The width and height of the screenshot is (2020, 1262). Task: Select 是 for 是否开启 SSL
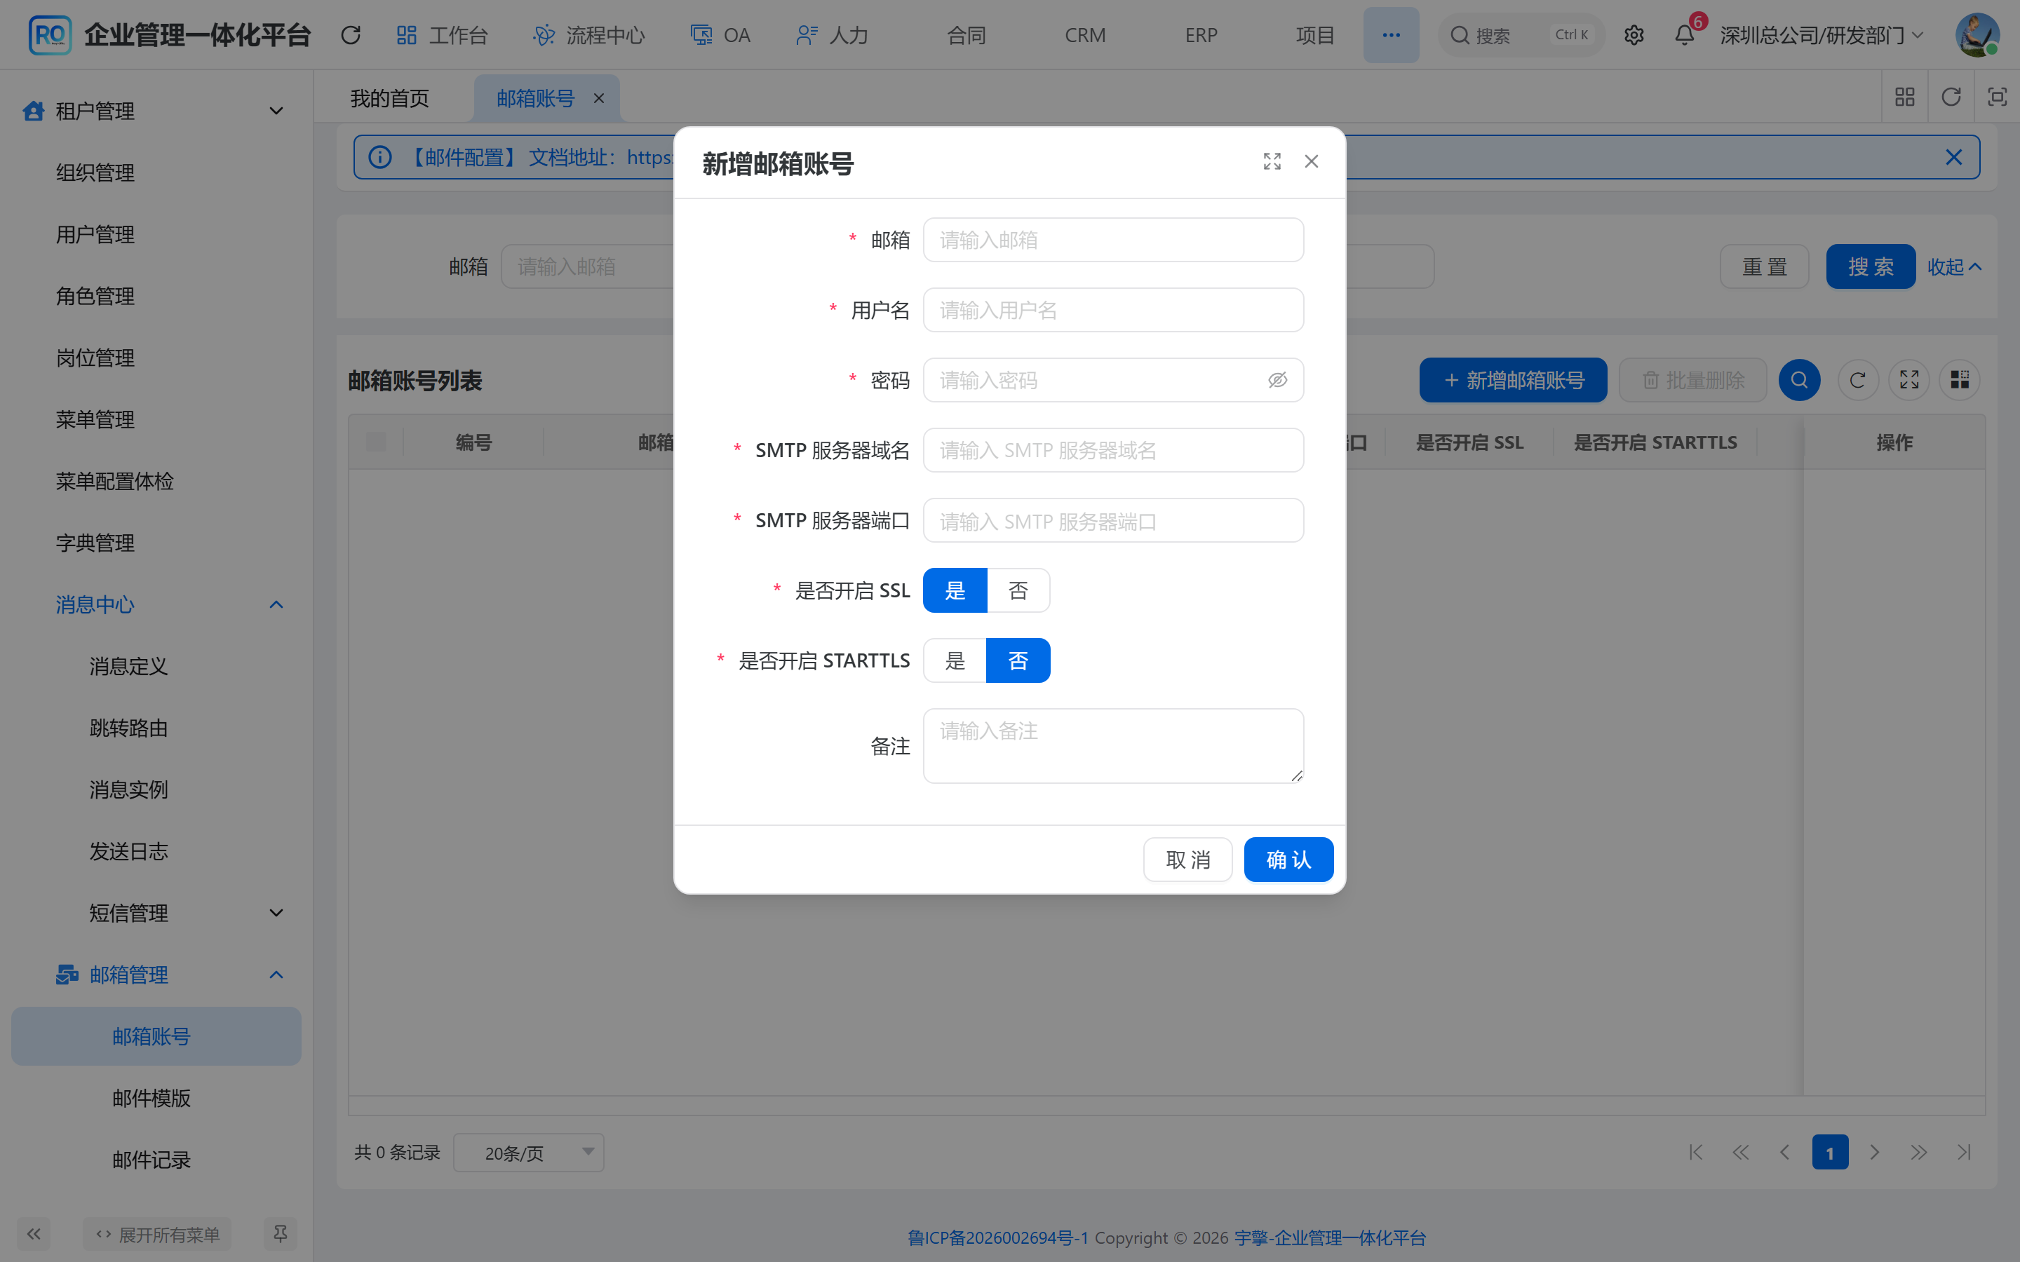tap(955, 591)
